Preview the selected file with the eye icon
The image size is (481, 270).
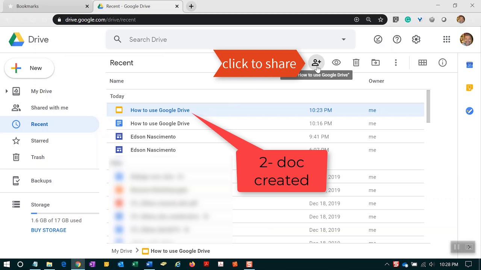coord(336,63)
